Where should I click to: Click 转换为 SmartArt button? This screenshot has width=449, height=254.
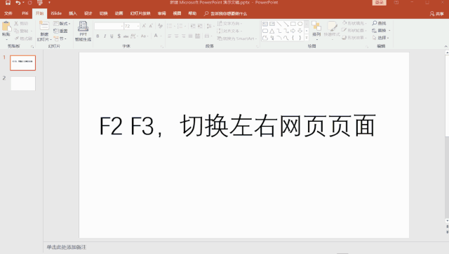point(237,38)
